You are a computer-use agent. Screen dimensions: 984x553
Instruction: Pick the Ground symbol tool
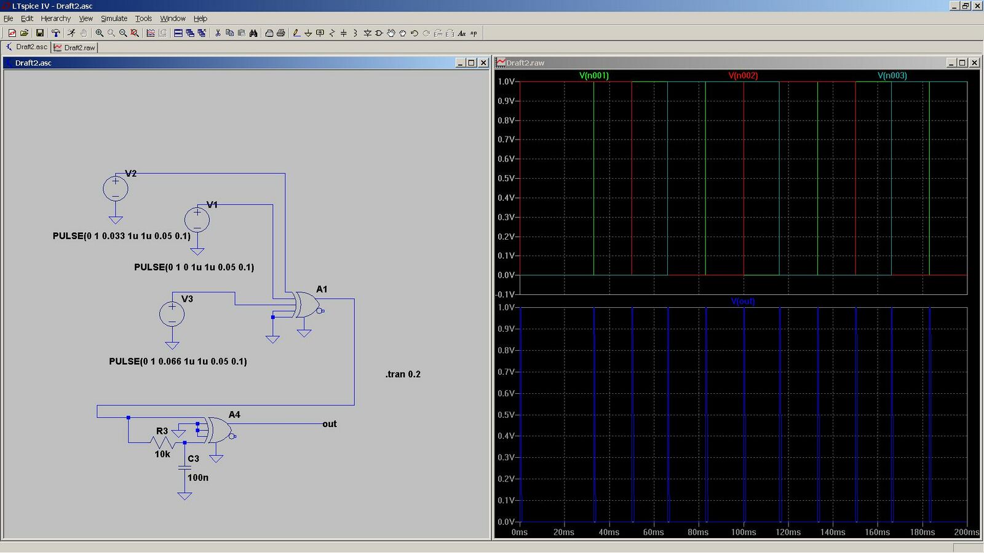(x=308, y=33)
